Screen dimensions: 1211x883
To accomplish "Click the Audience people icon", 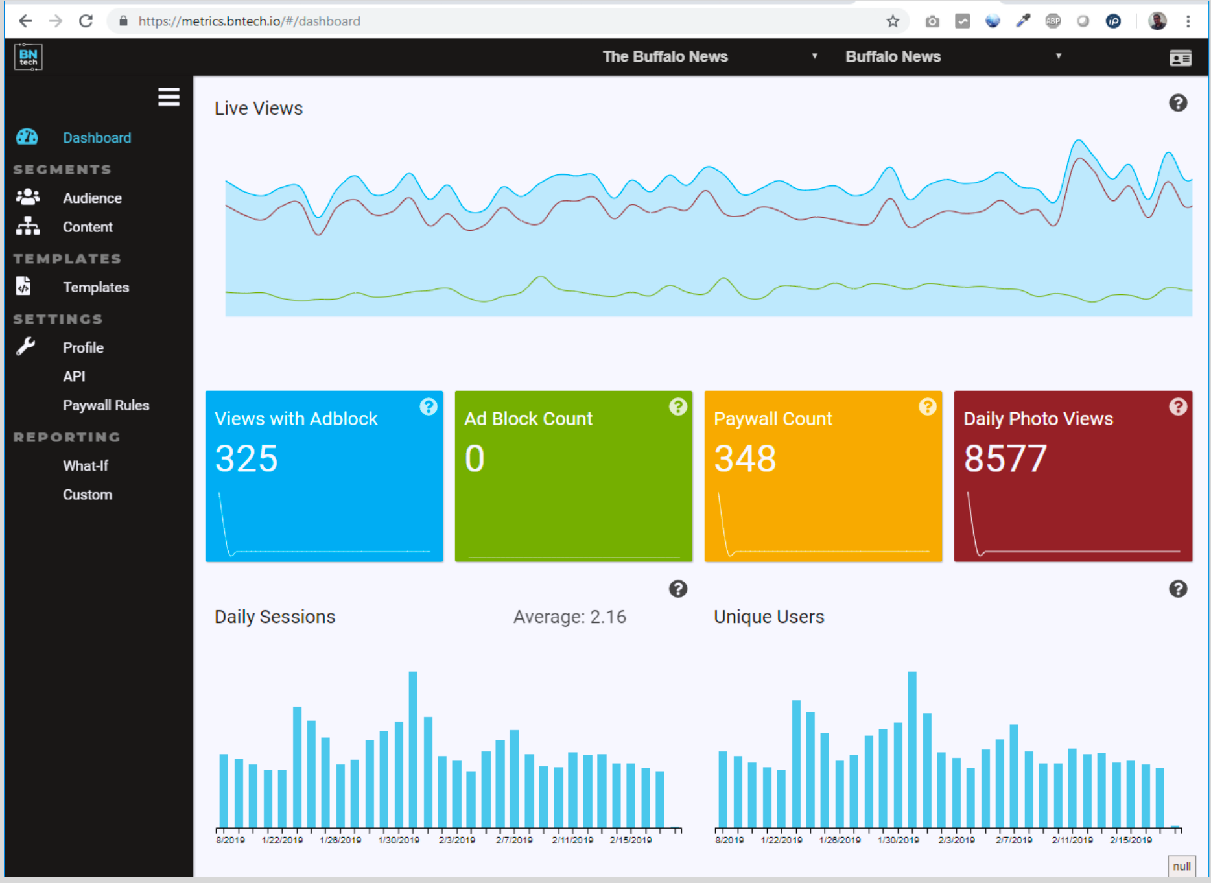I will [x=28, y=197].
